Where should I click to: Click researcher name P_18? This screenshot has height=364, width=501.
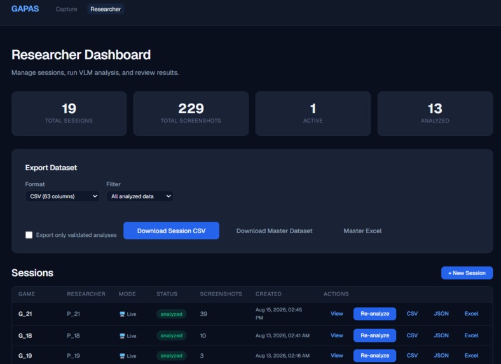pyautogui.click(x=73, y=335)
